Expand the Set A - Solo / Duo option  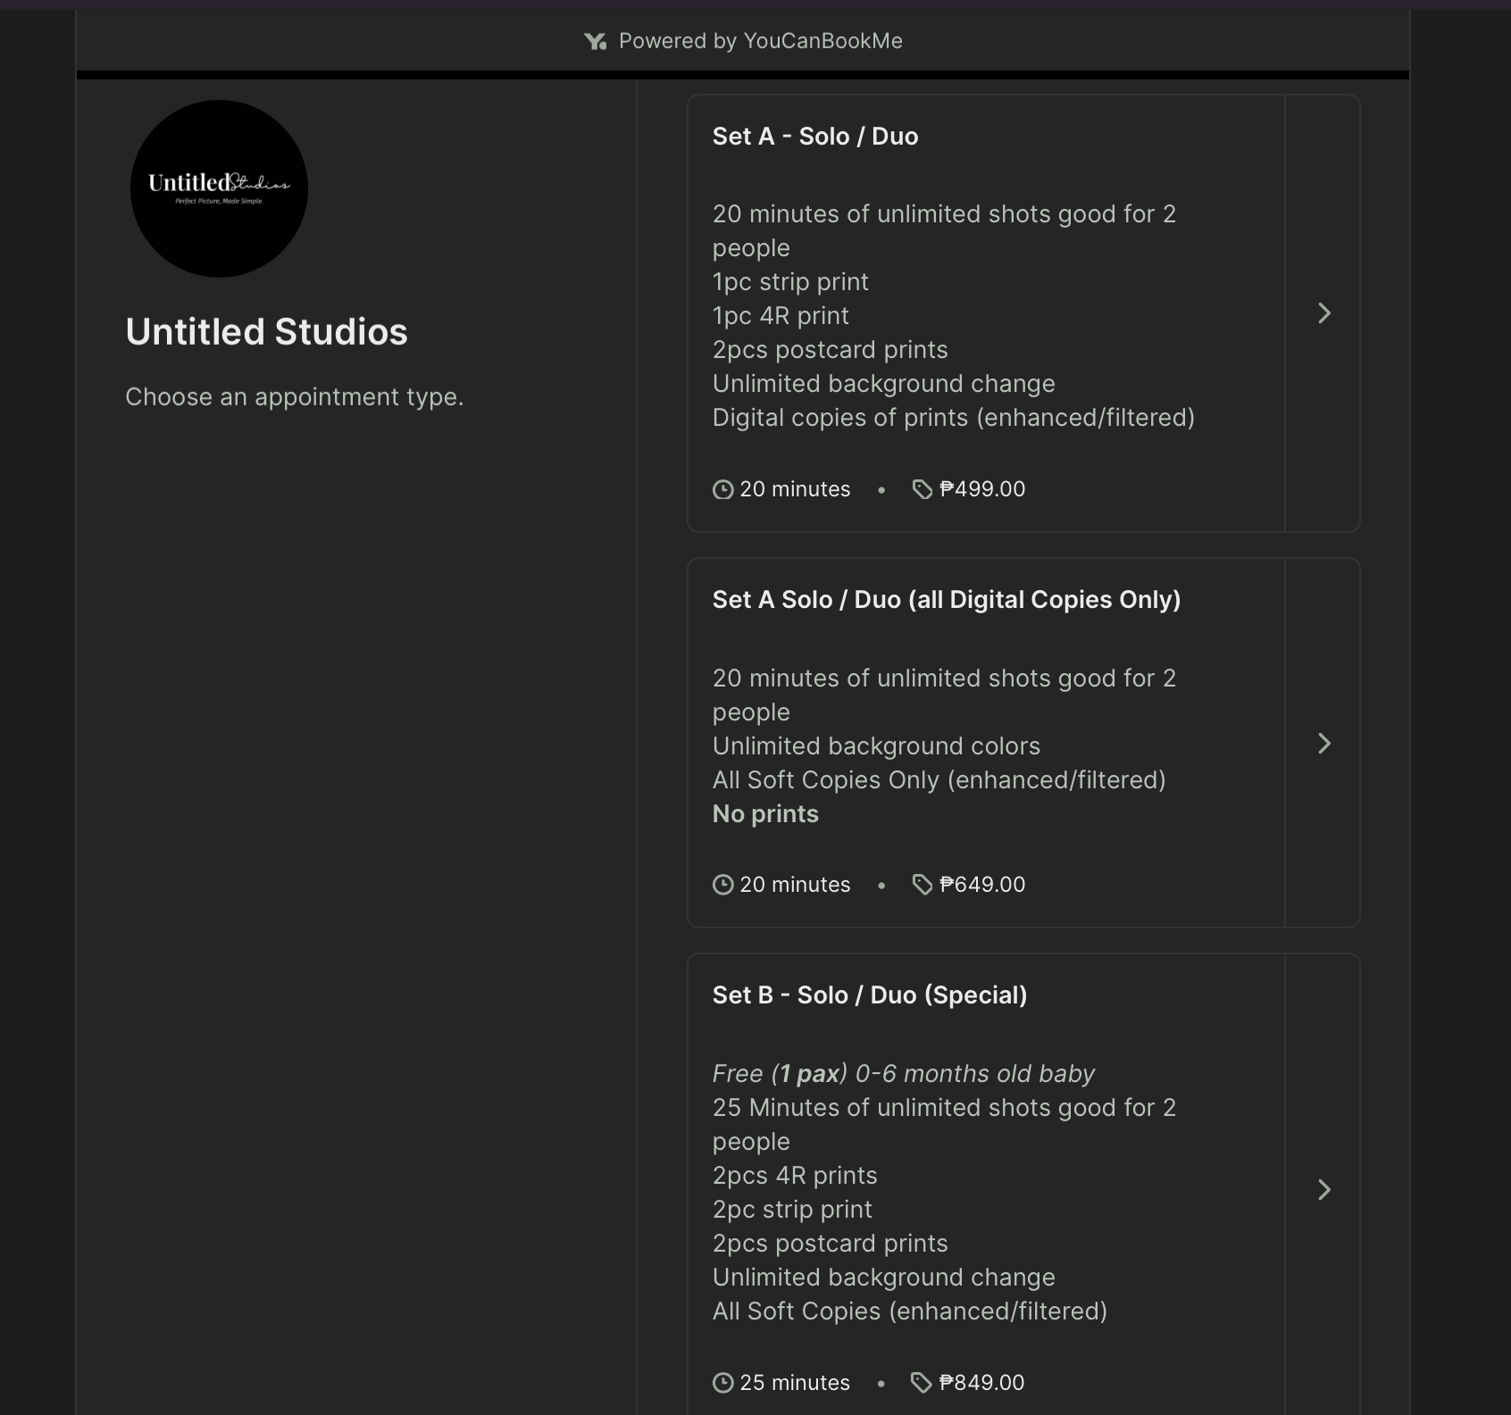pyautogui.click(x=1324, y=313)
